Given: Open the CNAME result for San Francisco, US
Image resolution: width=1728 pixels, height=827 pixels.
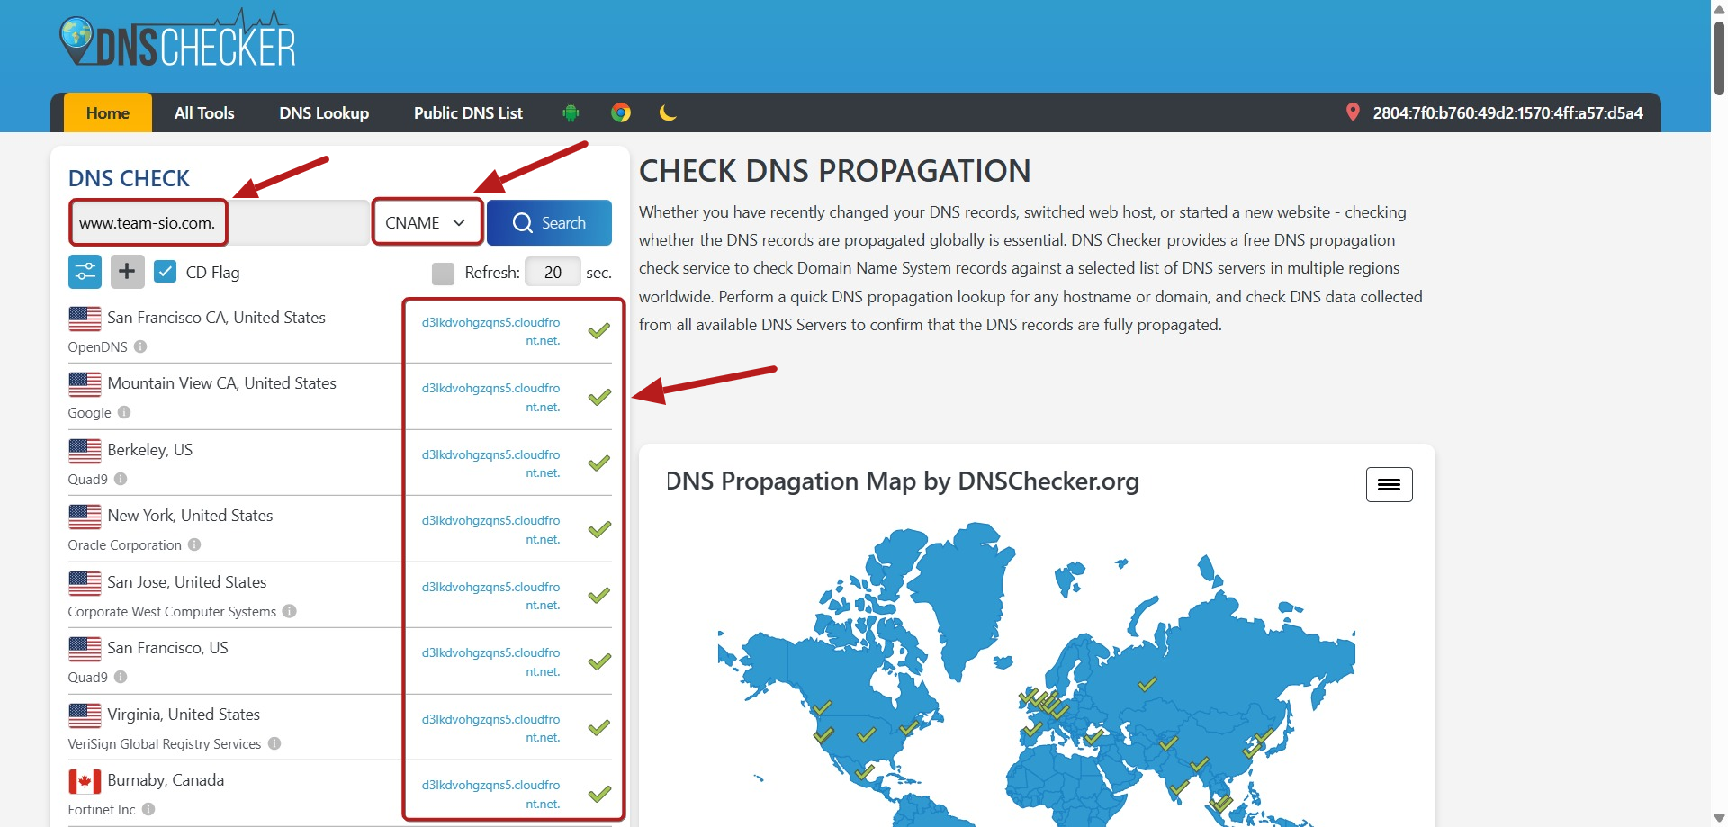Looking at the screenshot, I should pyautogui.click(x=490, y=661).
